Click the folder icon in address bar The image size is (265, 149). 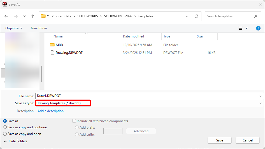click(43, 16)
